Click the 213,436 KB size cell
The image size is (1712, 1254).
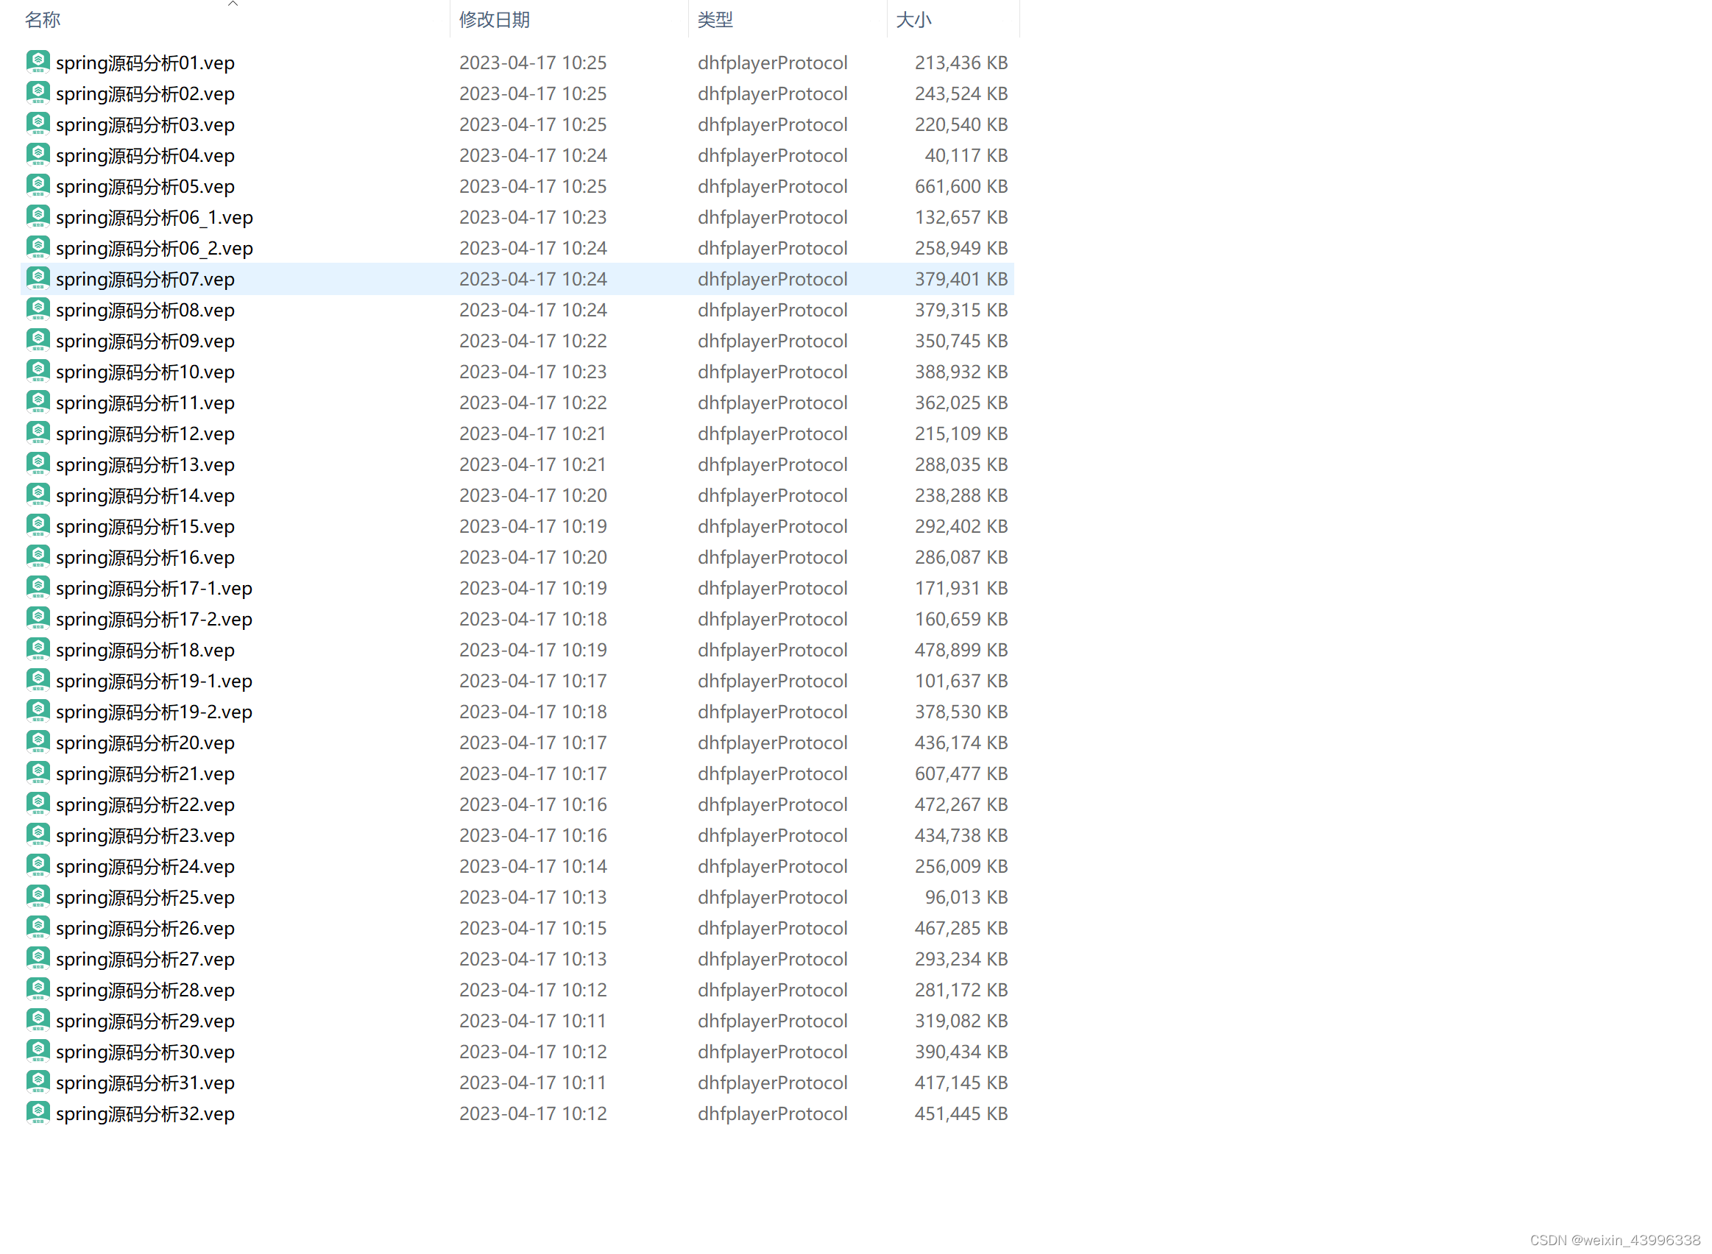[x=962, y=63]
